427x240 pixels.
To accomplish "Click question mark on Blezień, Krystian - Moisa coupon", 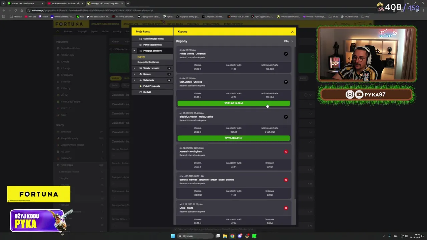I will click(286, 117).
